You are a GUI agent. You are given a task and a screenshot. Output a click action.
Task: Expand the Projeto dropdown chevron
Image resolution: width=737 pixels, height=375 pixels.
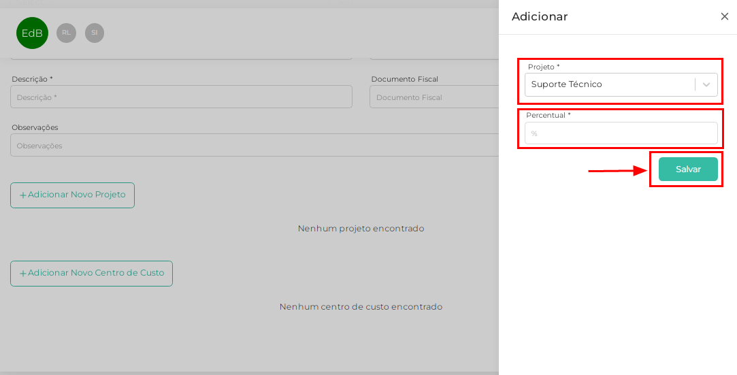[706, 84]
